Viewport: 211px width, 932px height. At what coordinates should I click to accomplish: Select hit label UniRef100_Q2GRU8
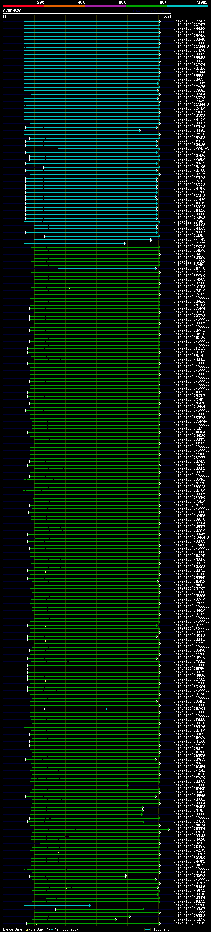tap(189, 916)
